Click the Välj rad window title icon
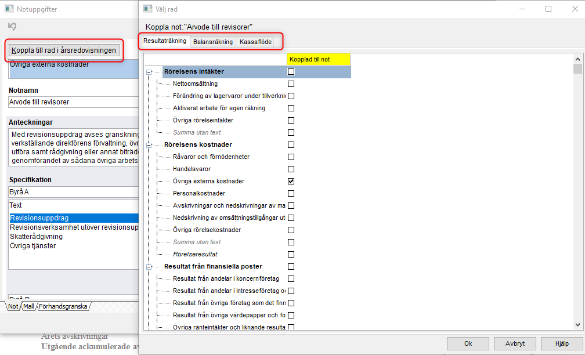The height and width of the screenshot is (355, 585). 148,9
